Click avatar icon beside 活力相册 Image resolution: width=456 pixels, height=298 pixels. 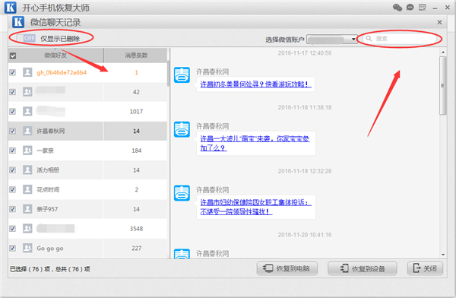27,170
